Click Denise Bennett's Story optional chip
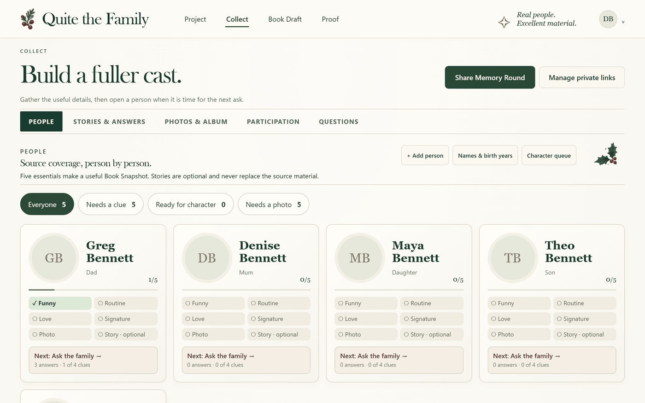The width and height of the screenshot is (645, 403). pyautogui.click(x=279, y=334)
